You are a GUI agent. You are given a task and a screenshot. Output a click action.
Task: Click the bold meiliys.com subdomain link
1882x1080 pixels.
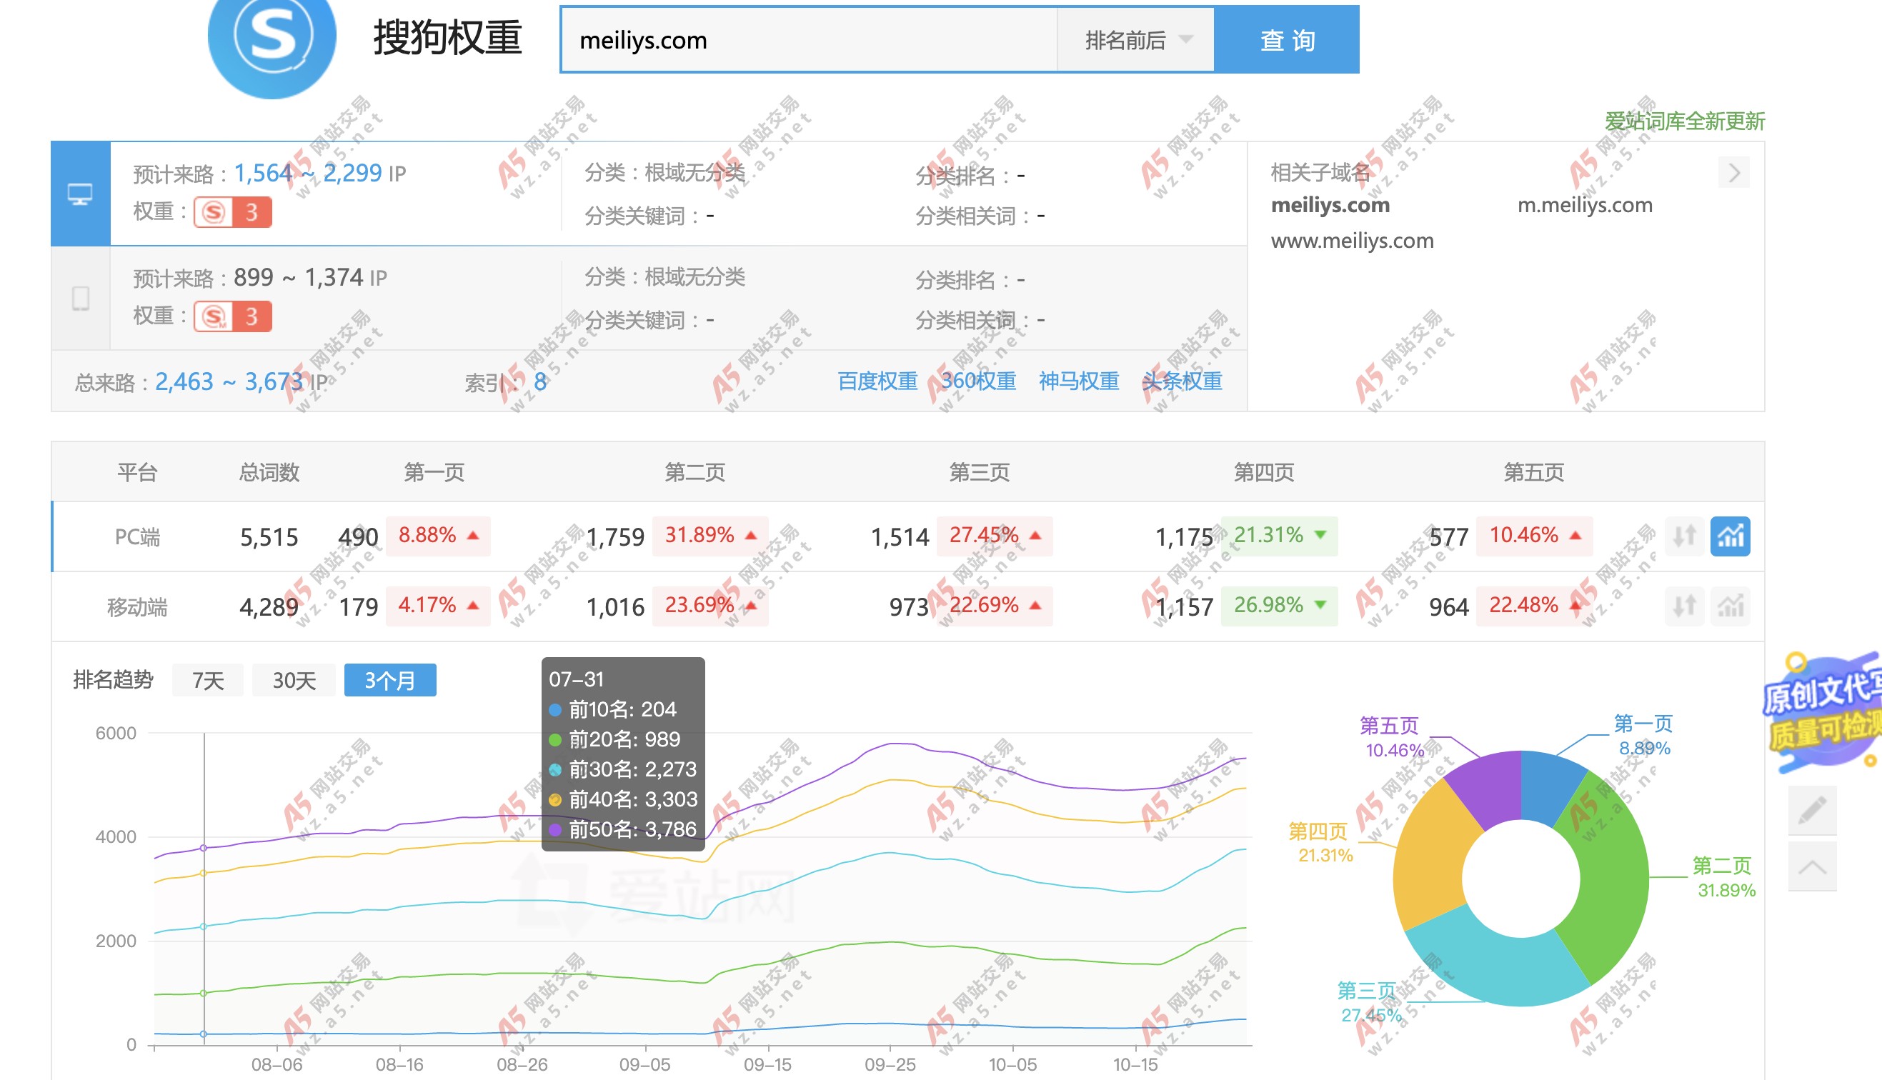[1330, 206]
